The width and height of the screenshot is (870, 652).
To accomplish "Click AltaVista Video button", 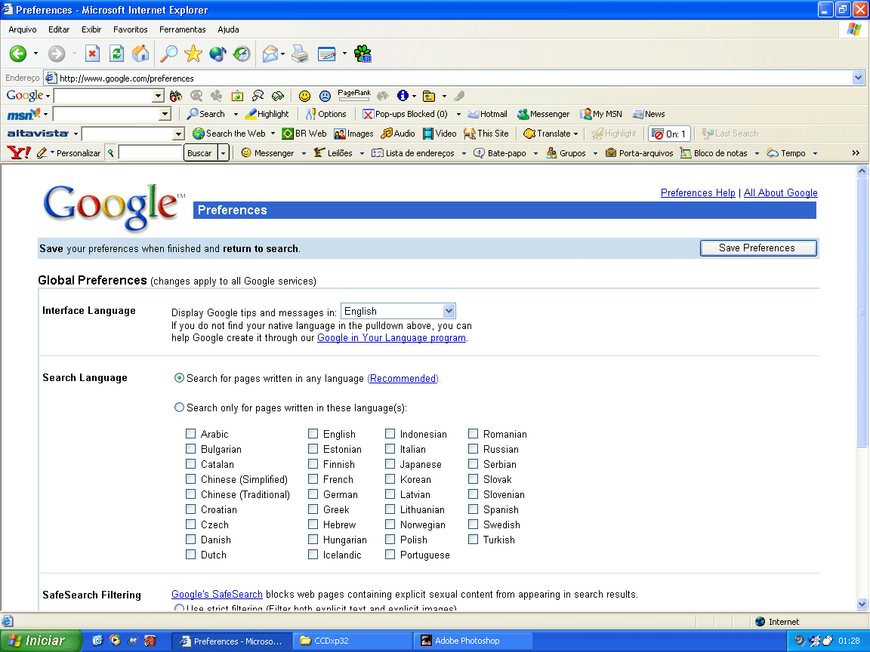I will click(440, 134).
